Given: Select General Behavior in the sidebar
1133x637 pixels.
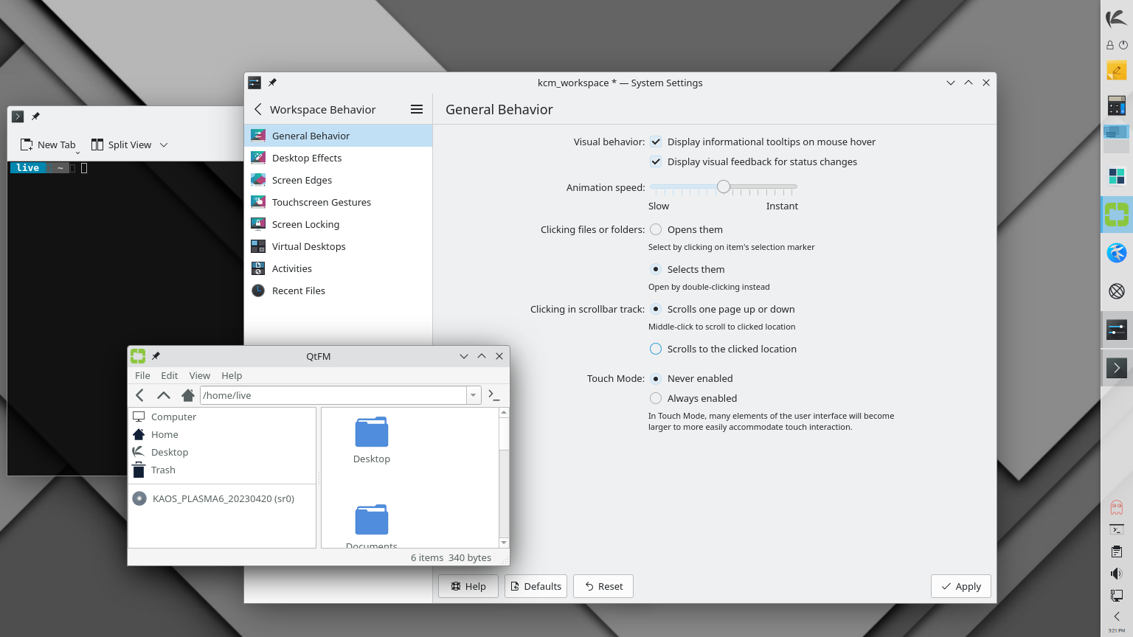Looking at the screenshot, I should 338,136.
